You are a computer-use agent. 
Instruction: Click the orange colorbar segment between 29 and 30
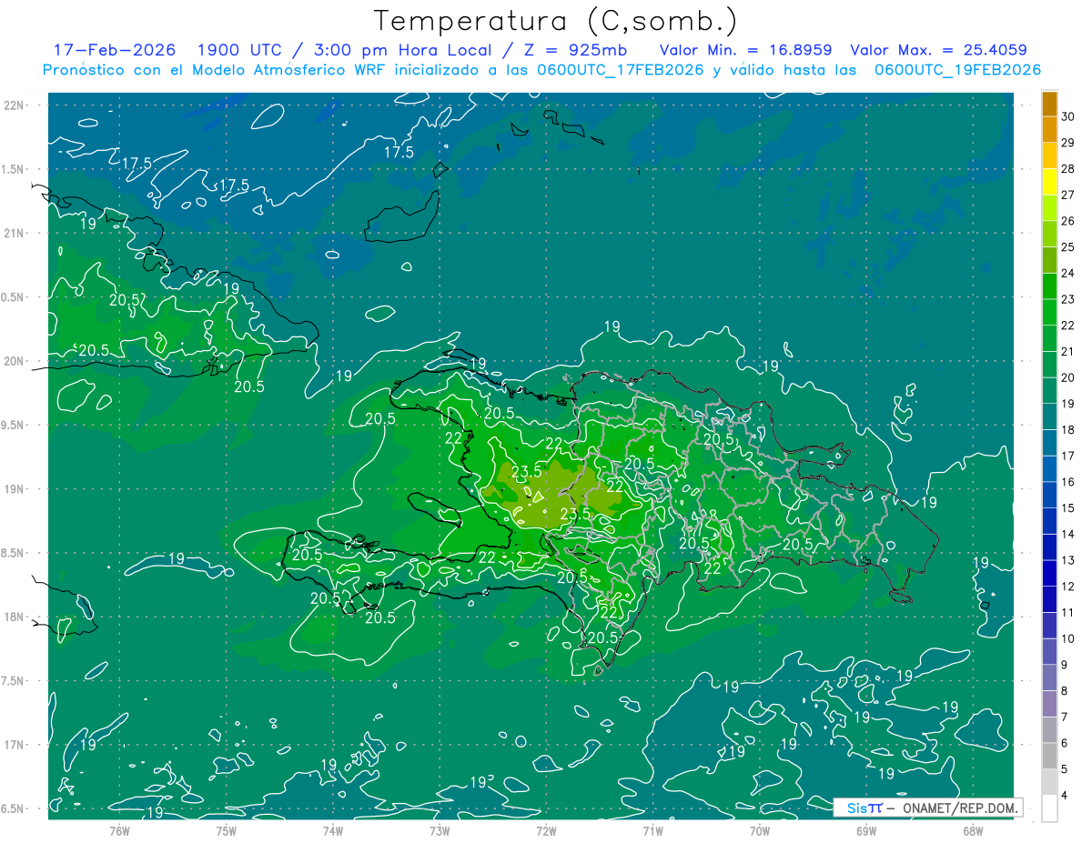point(1049,130)
